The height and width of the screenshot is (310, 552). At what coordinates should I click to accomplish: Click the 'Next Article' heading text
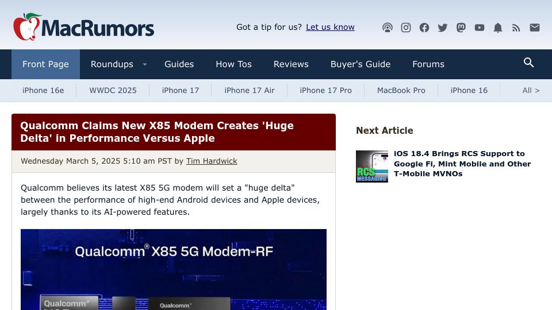click(x=385, y=130)
